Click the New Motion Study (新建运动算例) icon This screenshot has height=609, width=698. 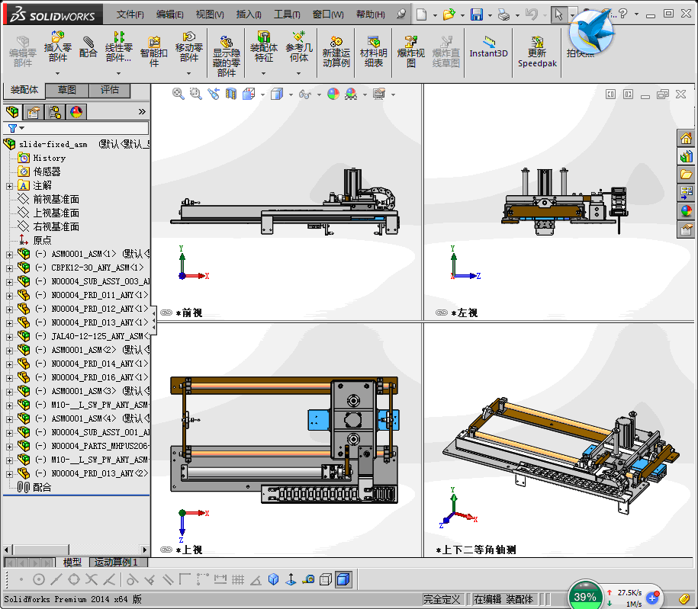[336, 50]
